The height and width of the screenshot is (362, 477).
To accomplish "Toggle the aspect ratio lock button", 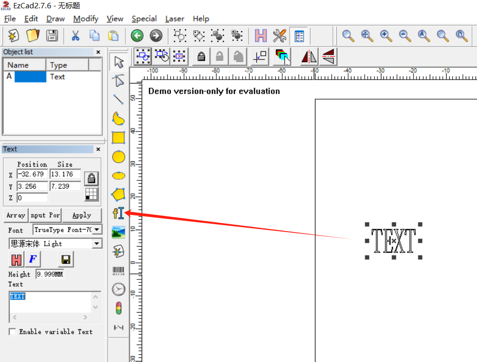I will point(91,178).
